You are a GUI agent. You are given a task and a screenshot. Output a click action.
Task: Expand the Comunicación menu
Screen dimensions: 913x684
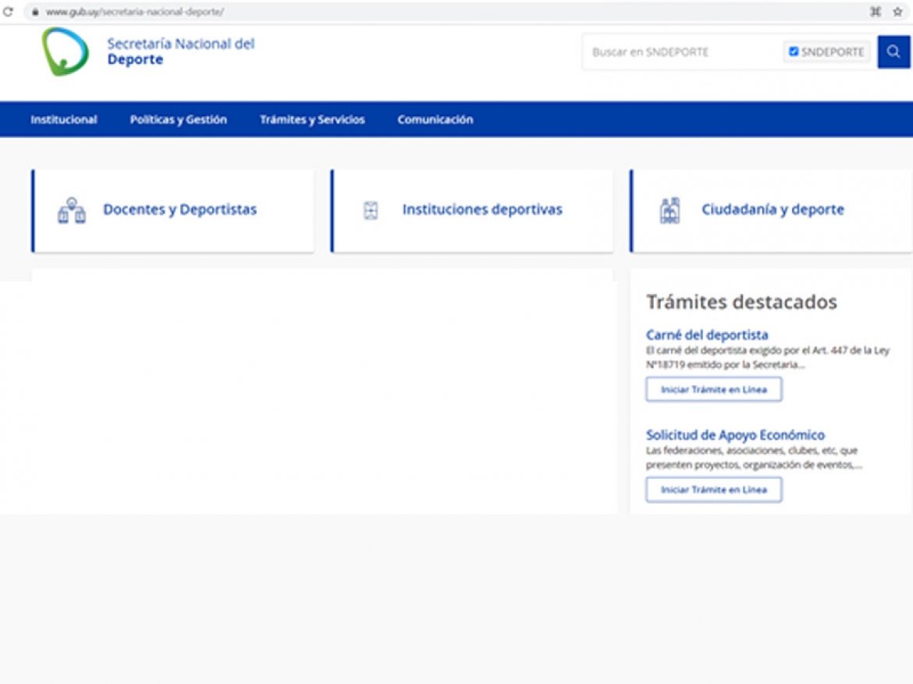435,119
